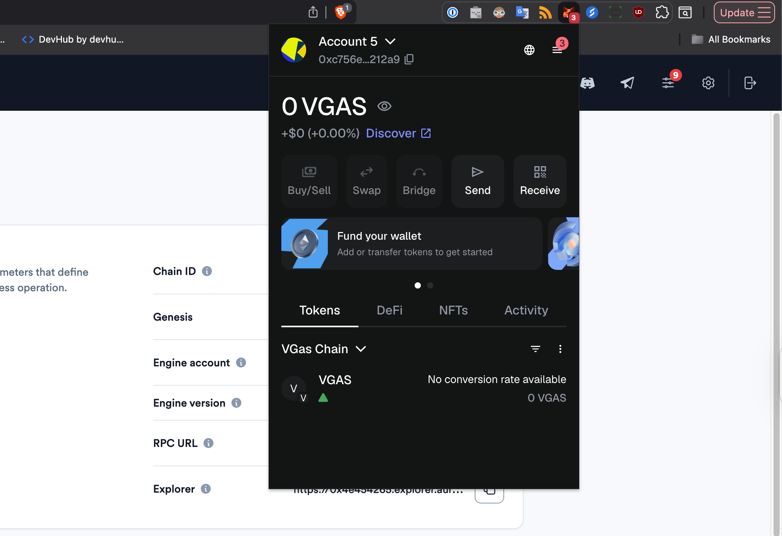
Task: Toggle balance visibility with the eye icon
Action: [384, 106]
